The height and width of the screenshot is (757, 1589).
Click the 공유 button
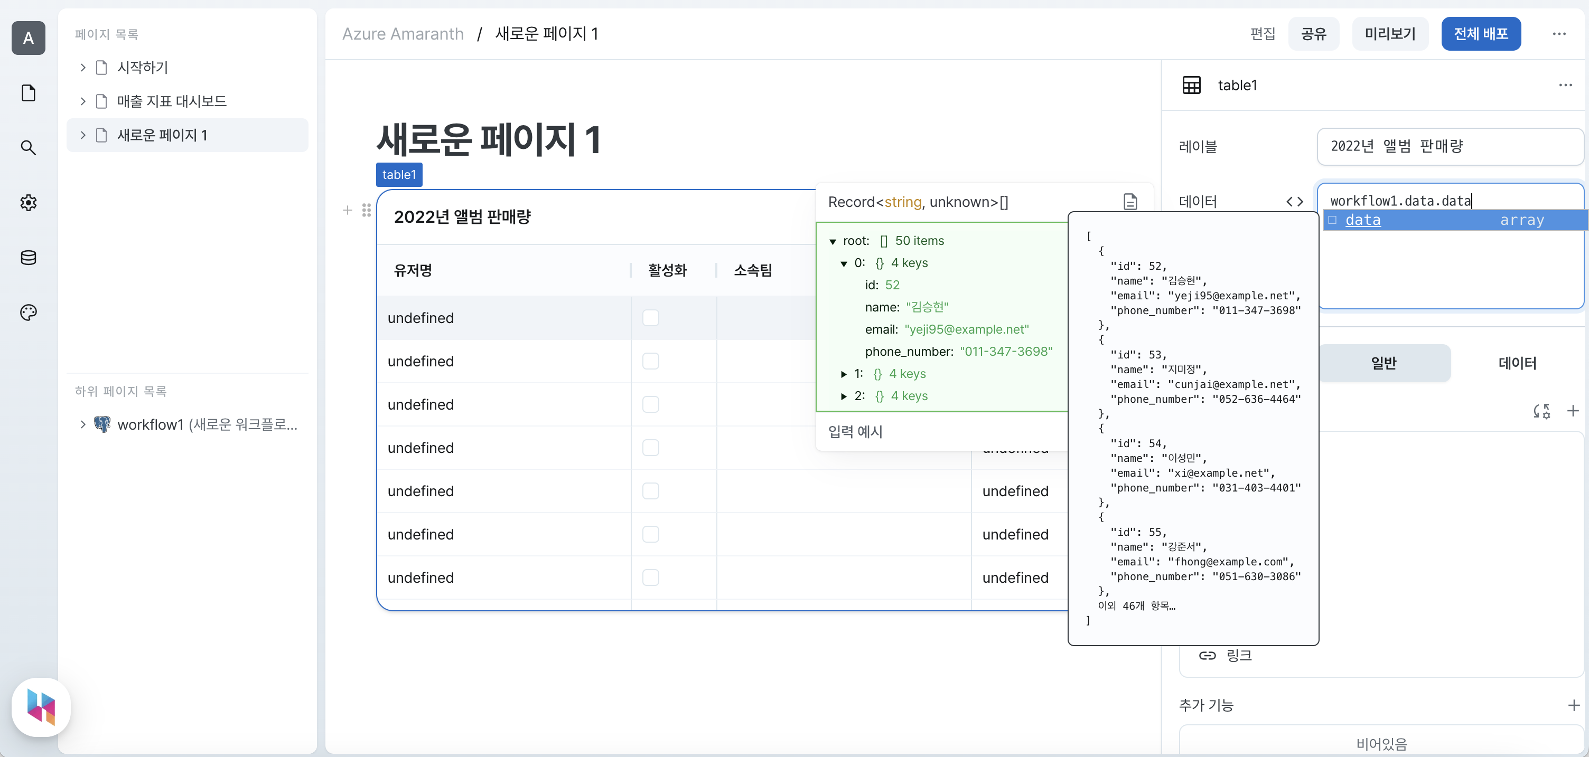1314,34
